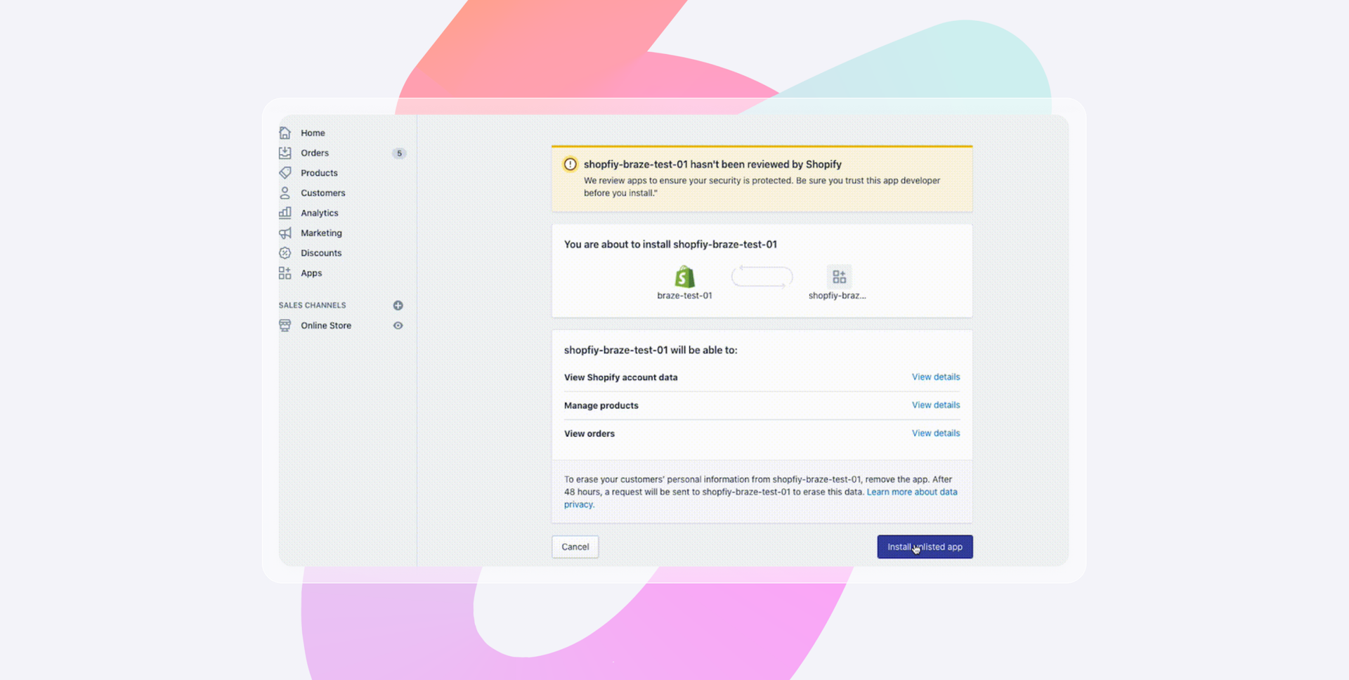Cancel the app installation
Viewport: 1349px width, 680px height.
pyautogui.click(x=575, y=547)
